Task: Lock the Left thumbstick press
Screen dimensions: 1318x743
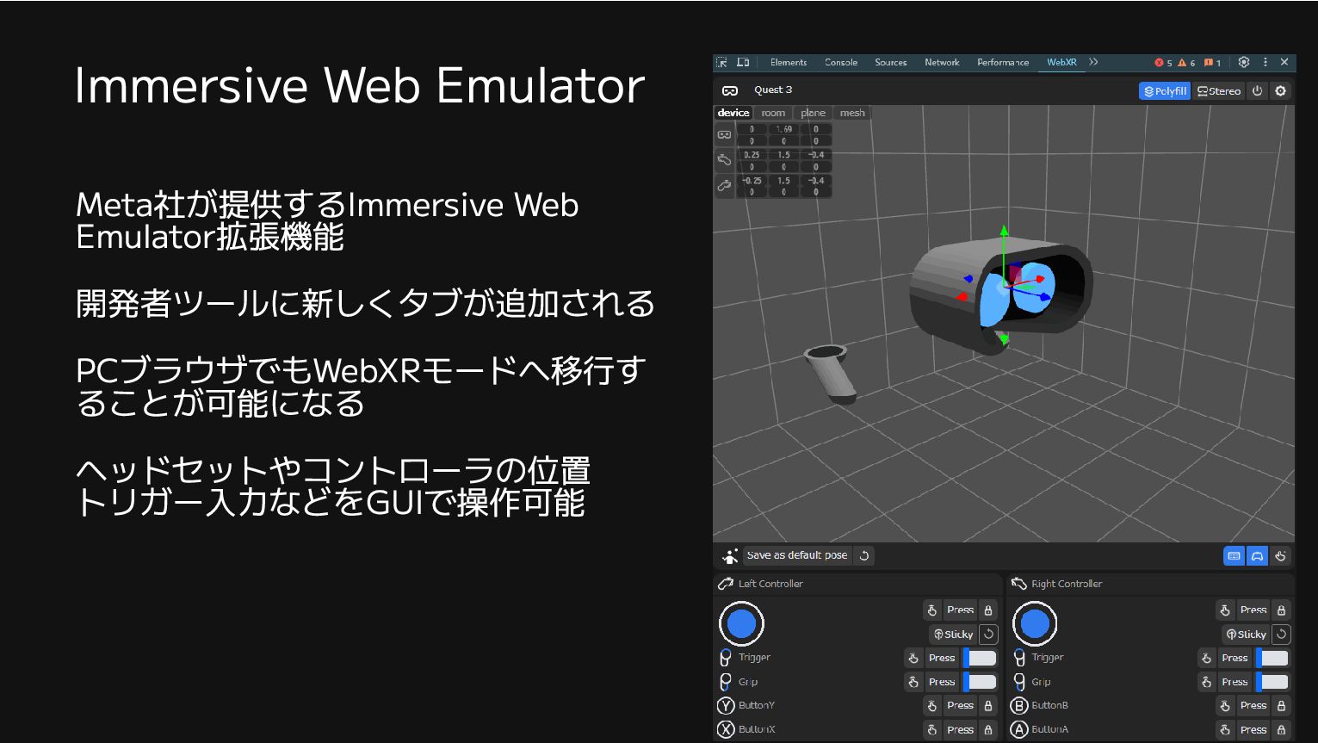Action: click(x=988, y=610)
